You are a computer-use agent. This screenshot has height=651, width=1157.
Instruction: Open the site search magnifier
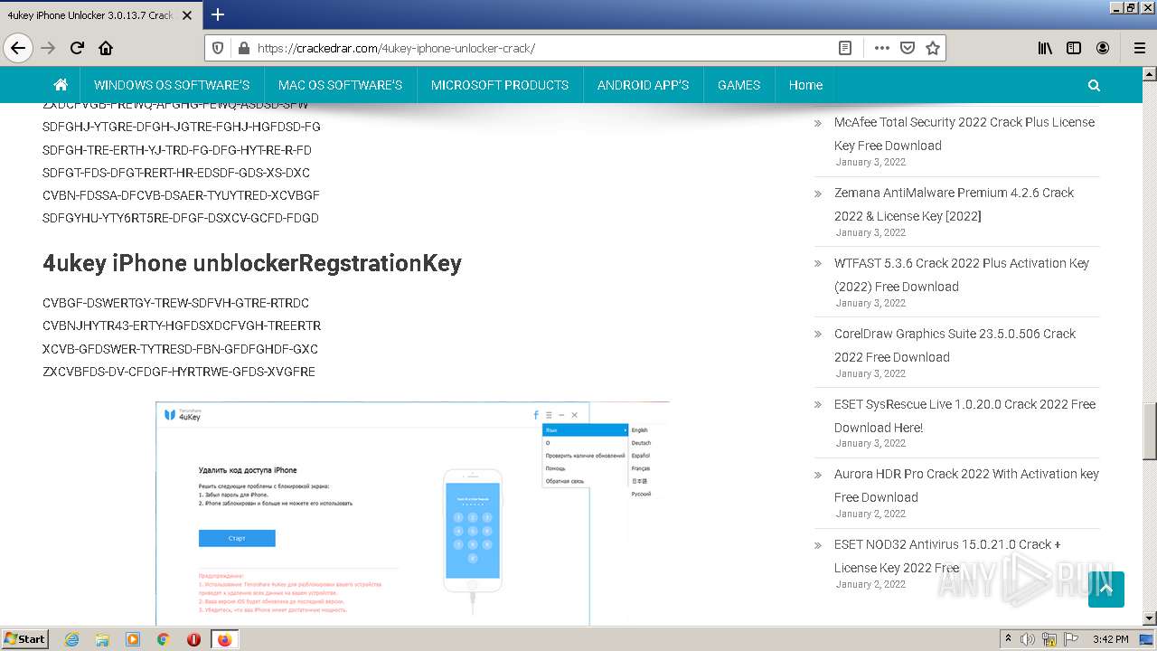pyautogui.click(x=1094, y=85)
